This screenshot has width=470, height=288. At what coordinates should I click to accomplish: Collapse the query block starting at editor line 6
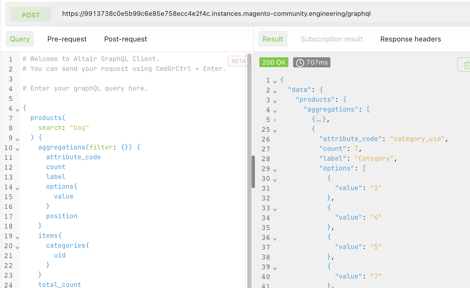17,110
